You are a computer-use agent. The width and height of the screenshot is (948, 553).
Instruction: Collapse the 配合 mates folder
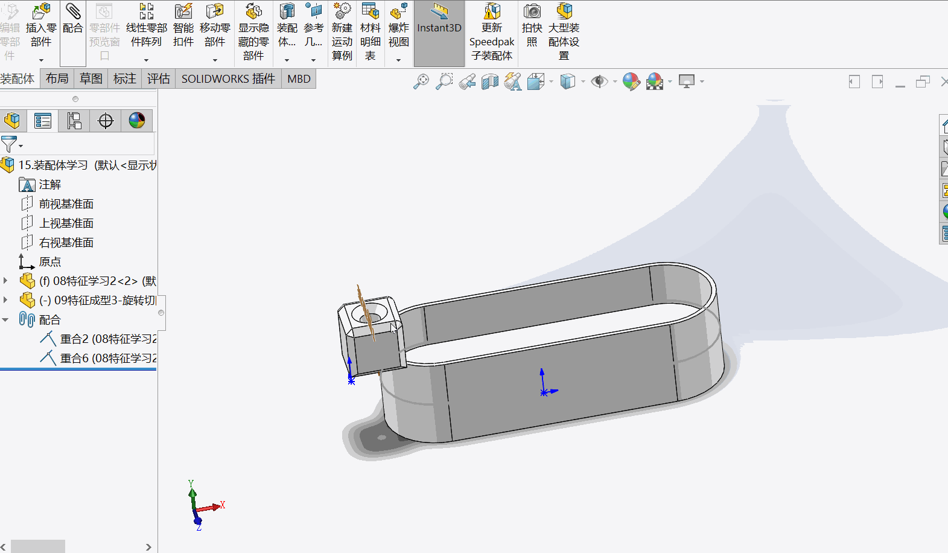point(5,319)
